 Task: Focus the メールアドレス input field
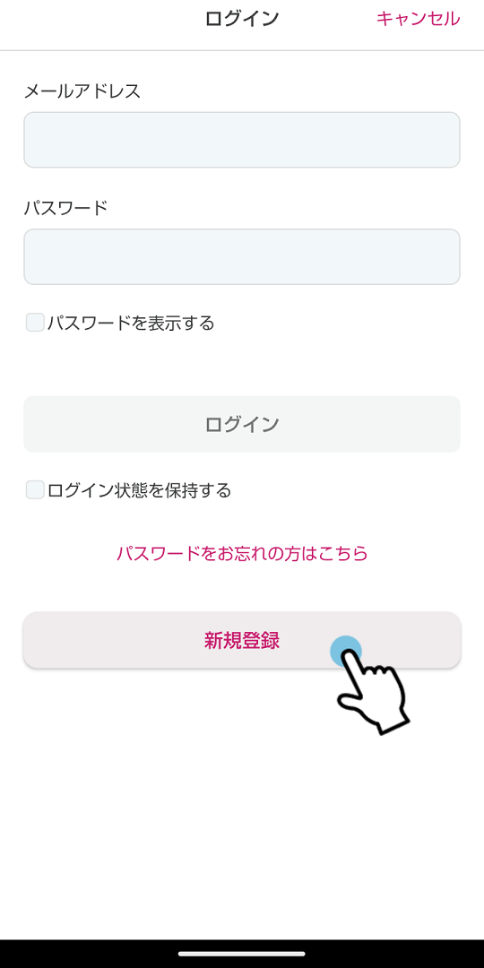pyautogui.click(x=242, y=140)
